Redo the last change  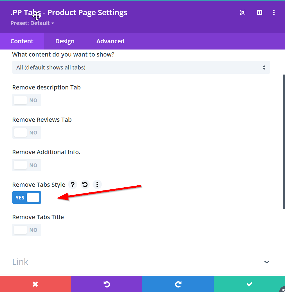[178, 284]
